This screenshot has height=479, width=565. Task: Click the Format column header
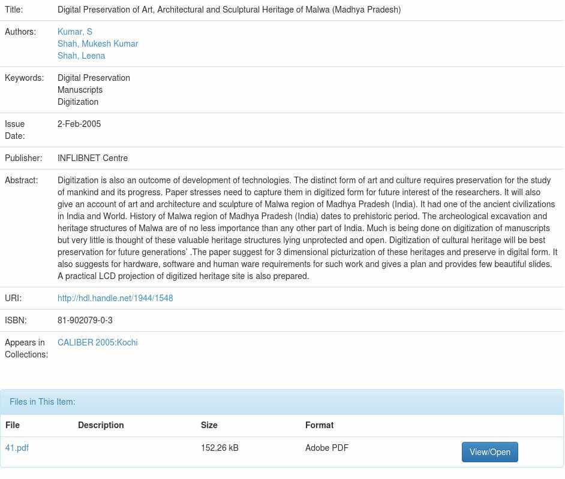(319, 425)
